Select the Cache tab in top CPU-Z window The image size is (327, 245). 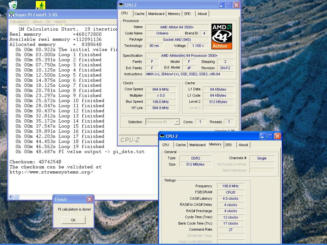tap(139, 14)
